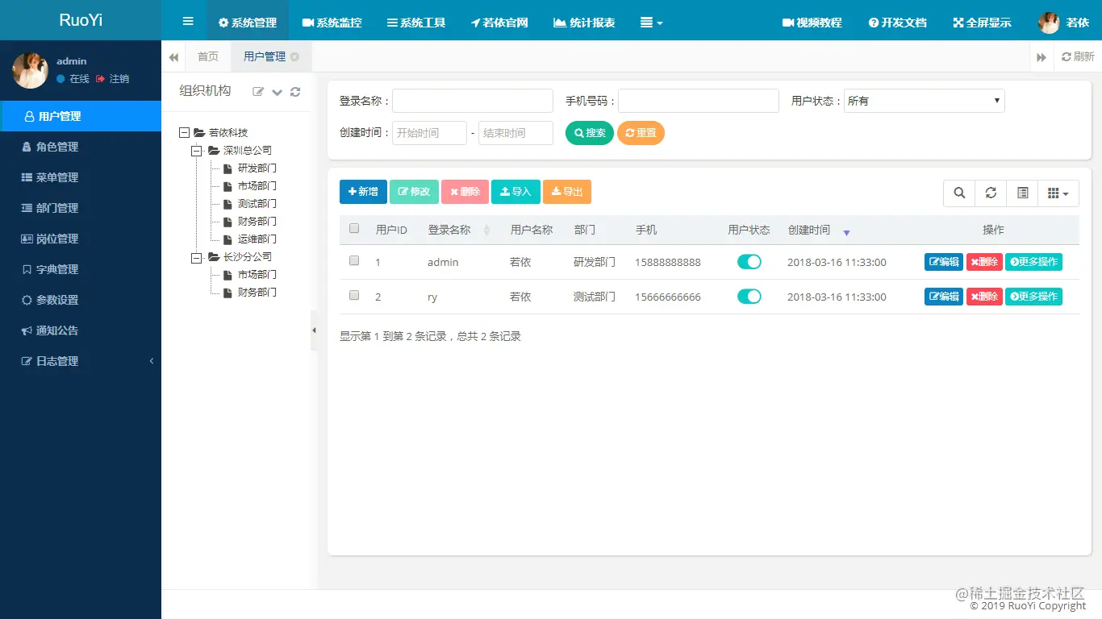This screenshot has height=619, width=1102.
Task: Click the 登录名称 input field
Action: click(473, 101)
